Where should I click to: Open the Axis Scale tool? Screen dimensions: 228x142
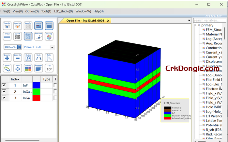(38, 36)
